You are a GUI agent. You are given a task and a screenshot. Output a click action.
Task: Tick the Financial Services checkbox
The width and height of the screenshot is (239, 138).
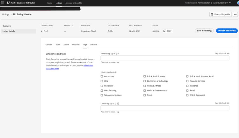pos(187,81)
